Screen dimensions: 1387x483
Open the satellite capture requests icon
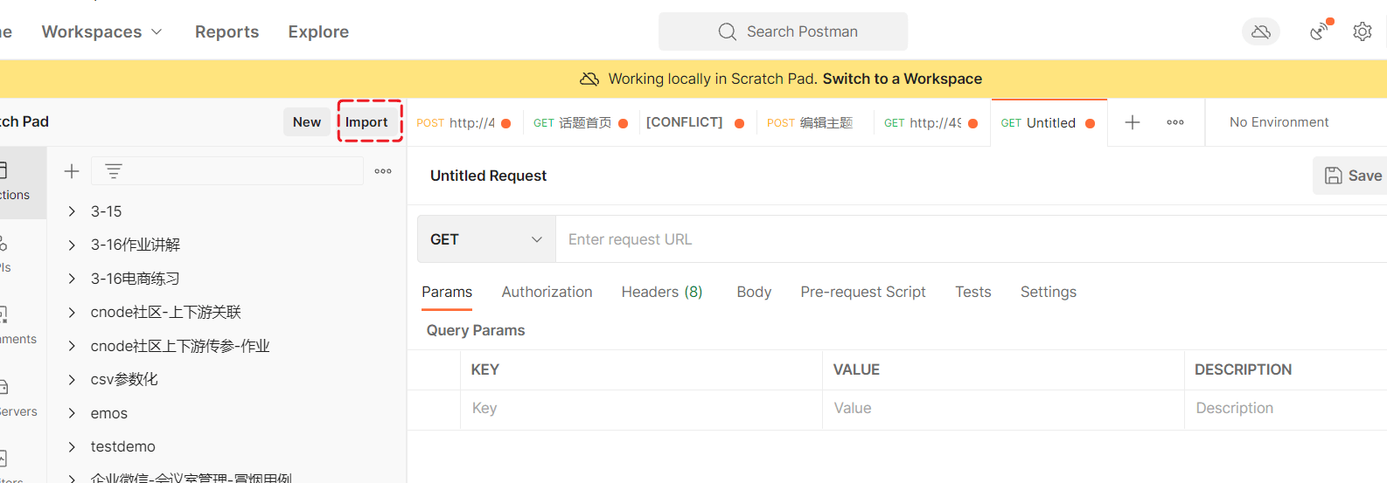coord(1320,31)
